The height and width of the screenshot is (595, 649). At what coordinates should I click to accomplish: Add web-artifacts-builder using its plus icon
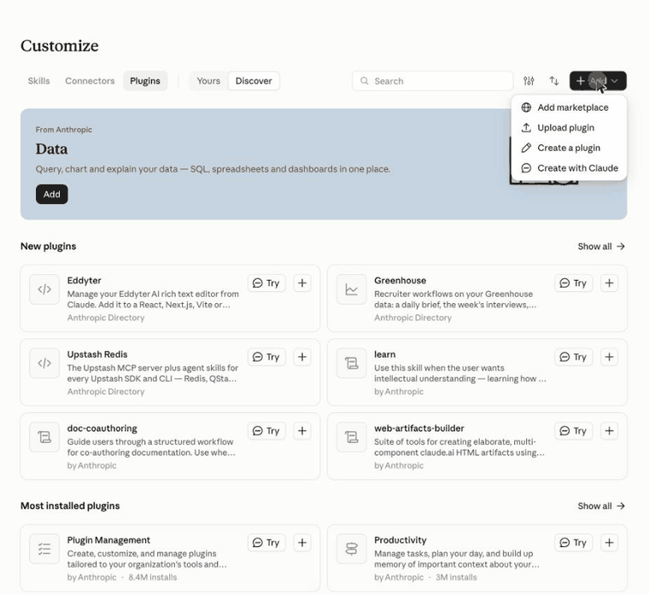[609, 431]
